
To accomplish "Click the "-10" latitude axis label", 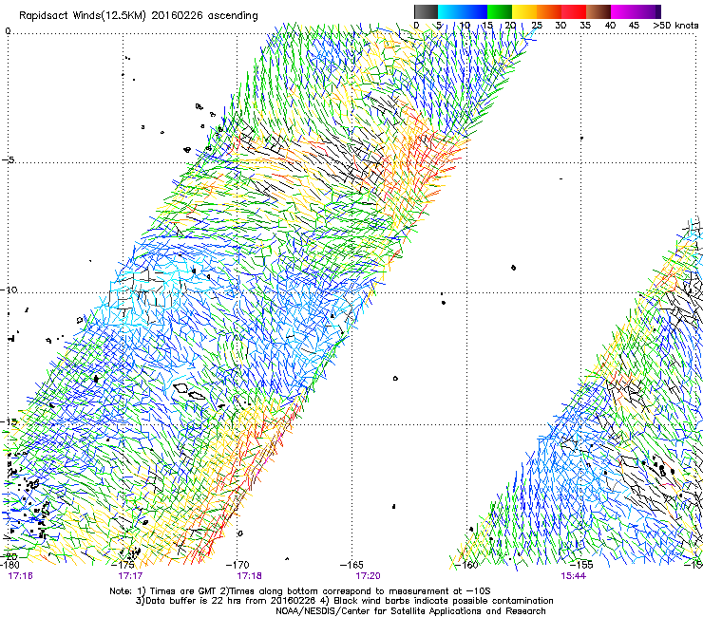I will click(x=9, y=290).
